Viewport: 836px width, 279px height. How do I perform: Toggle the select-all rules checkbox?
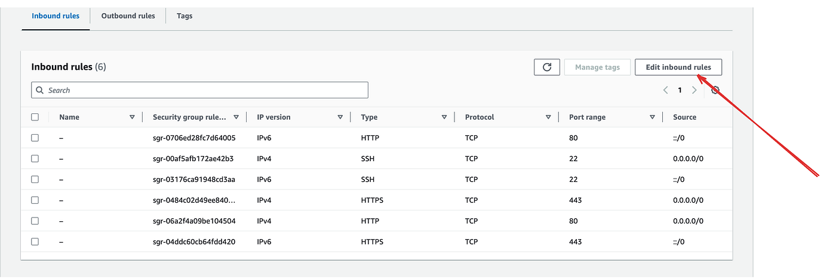point(35,117)
